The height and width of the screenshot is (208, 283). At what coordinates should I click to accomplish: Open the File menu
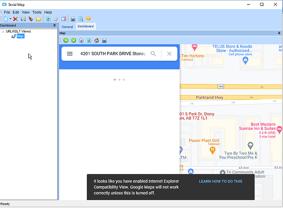[7, 12]
